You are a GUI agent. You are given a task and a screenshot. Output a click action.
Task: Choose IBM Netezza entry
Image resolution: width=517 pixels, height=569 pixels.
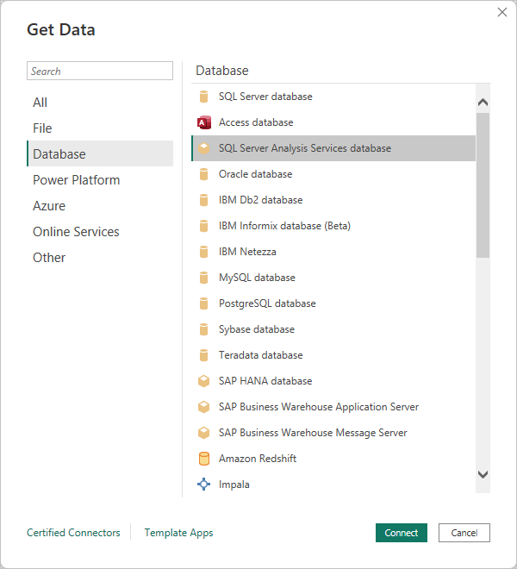(x=333, y=252)
